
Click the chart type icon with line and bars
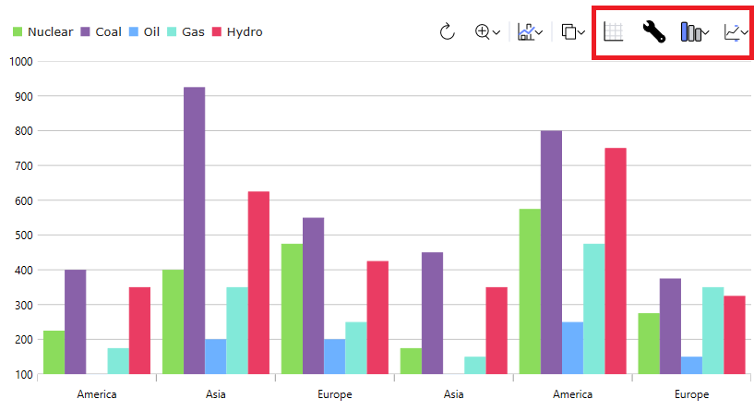[526, 32]
